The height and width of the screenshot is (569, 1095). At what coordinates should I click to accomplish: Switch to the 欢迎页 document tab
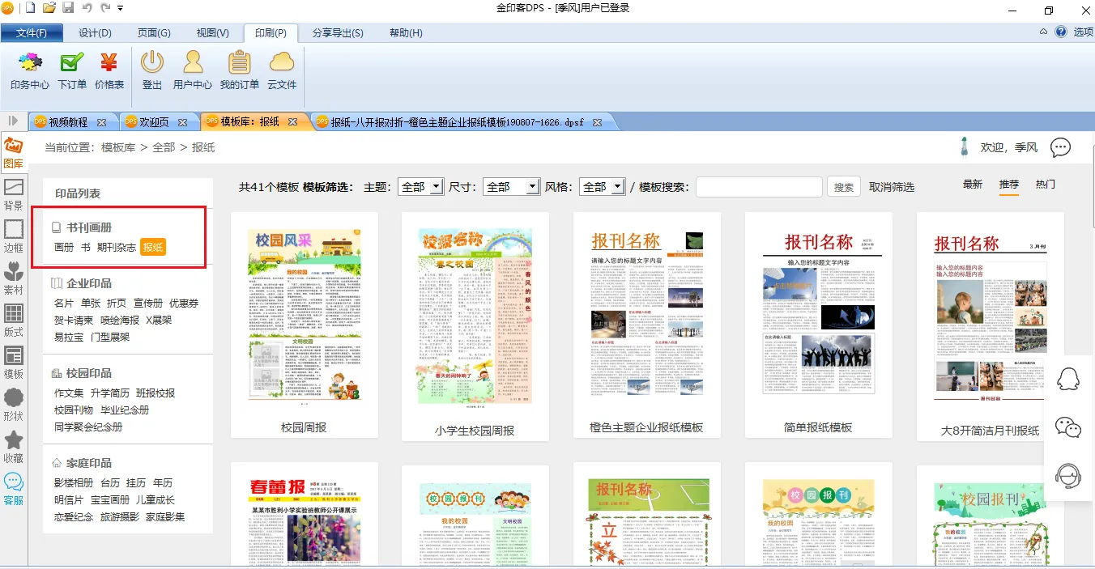coord(156,122)
